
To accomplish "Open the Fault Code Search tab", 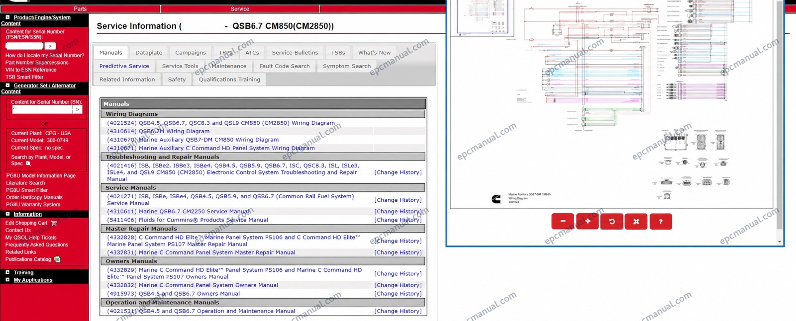I will click(285, 66).
